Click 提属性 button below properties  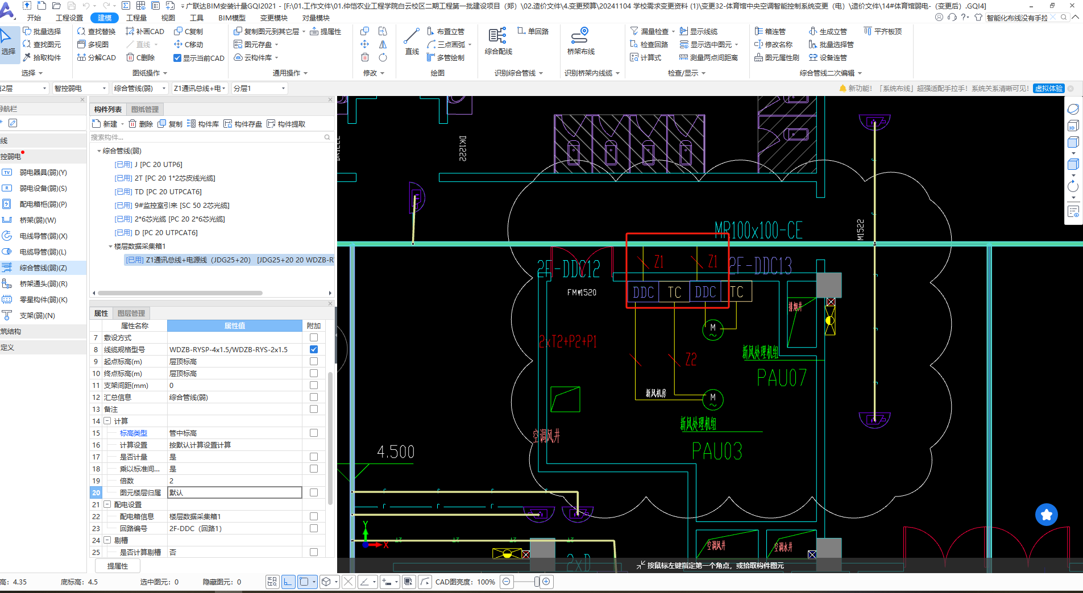[118, 566]
